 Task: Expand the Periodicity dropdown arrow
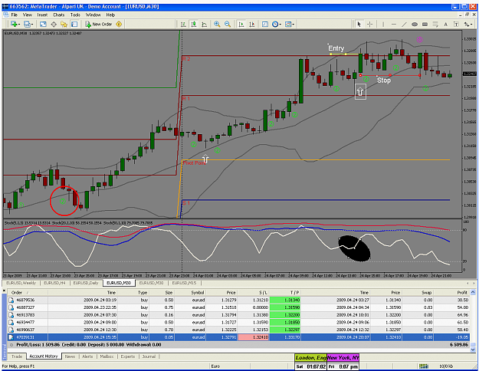click(x=281, y=25)
